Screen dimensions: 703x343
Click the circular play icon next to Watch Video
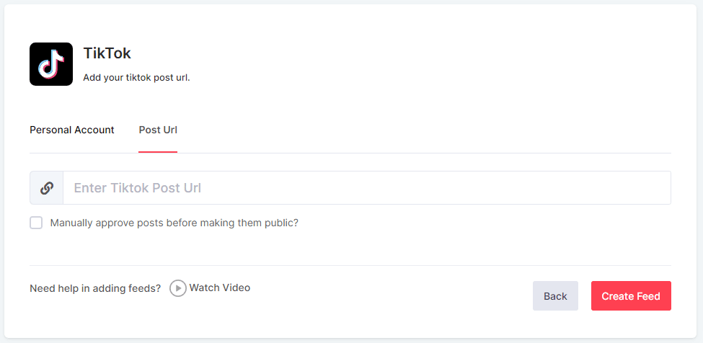[178, 288]
